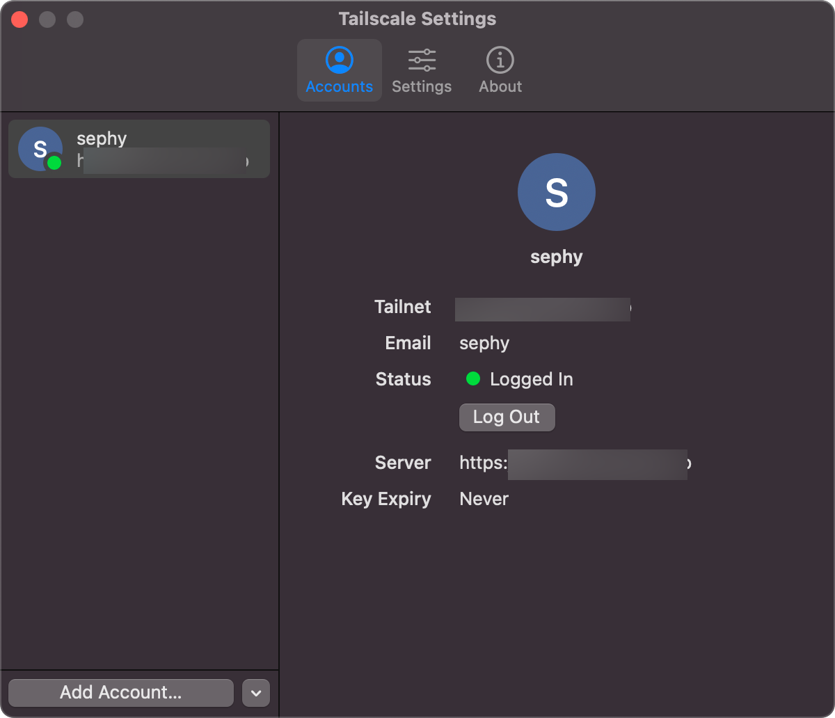Click the Tailnet label
This screenshot has height=718, width=835.
pos(403,307)
